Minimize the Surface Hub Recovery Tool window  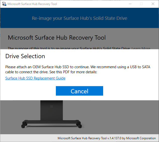(130, 4)
